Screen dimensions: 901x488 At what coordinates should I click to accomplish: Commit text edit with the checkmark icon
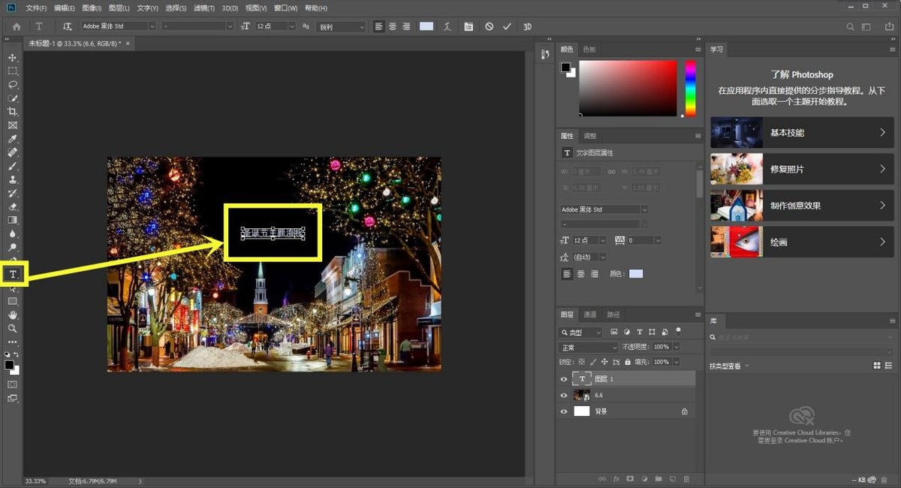[x=507, y=26]
